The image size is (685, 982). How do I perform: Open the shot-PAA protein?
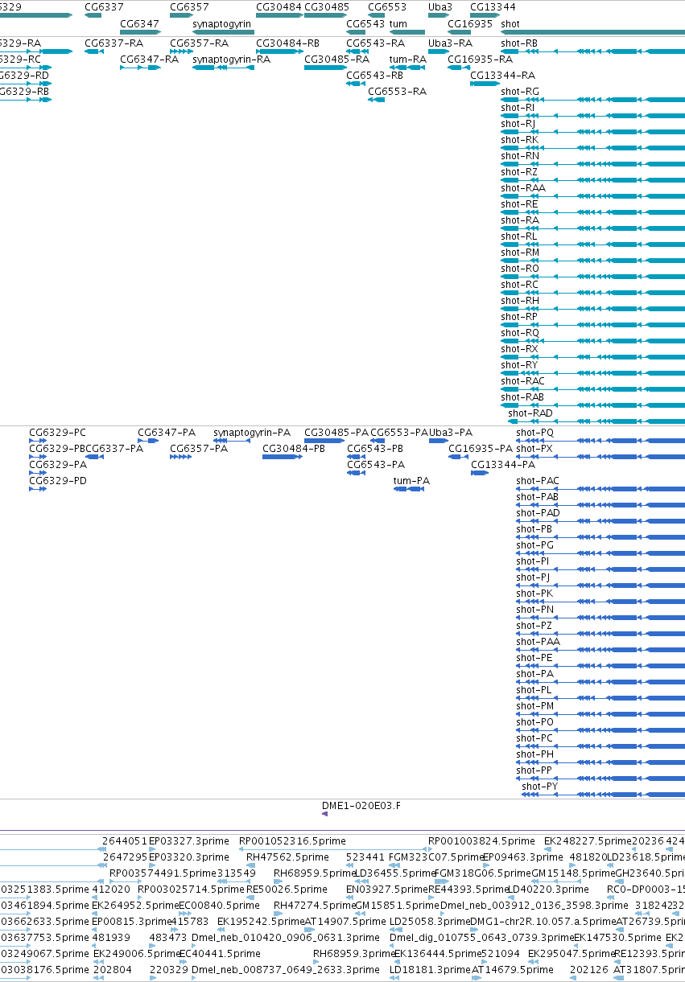tap(538, 641)
